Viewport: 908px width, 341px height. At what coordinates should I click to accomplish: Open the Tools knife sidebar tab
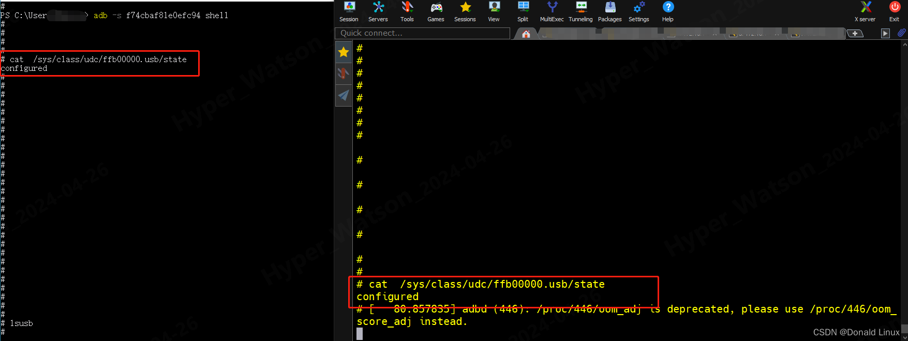344,73
